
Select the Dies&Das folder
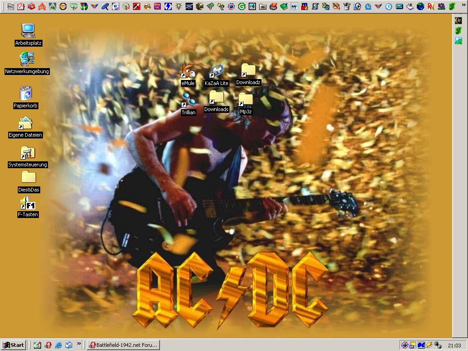pos(28,177)
